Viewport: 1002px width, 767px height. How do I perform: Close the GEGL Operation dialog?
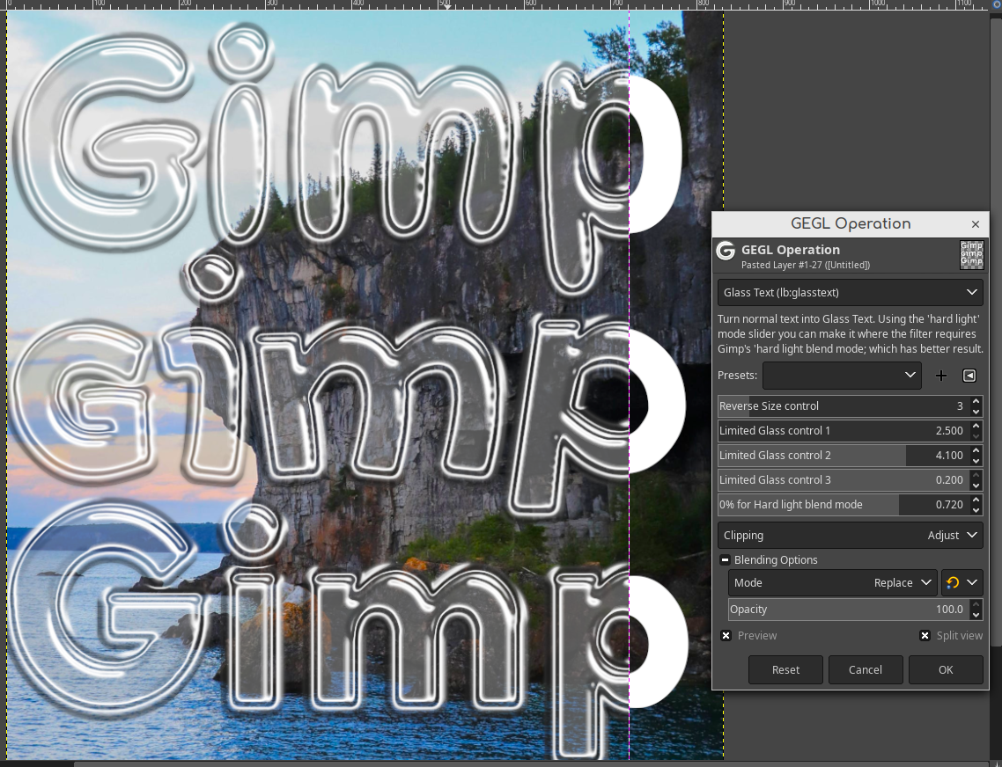click(x=976, y=224)
